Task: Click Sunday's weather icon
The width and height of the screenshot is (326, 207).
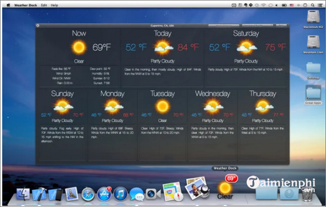Action: [63, 106]
